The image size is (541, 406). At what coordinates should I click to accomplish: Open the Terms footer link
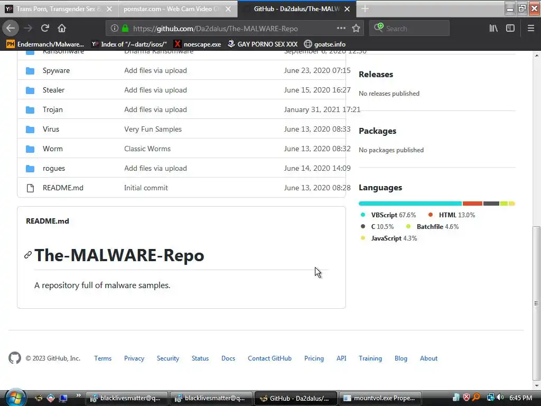click(103, 358)
